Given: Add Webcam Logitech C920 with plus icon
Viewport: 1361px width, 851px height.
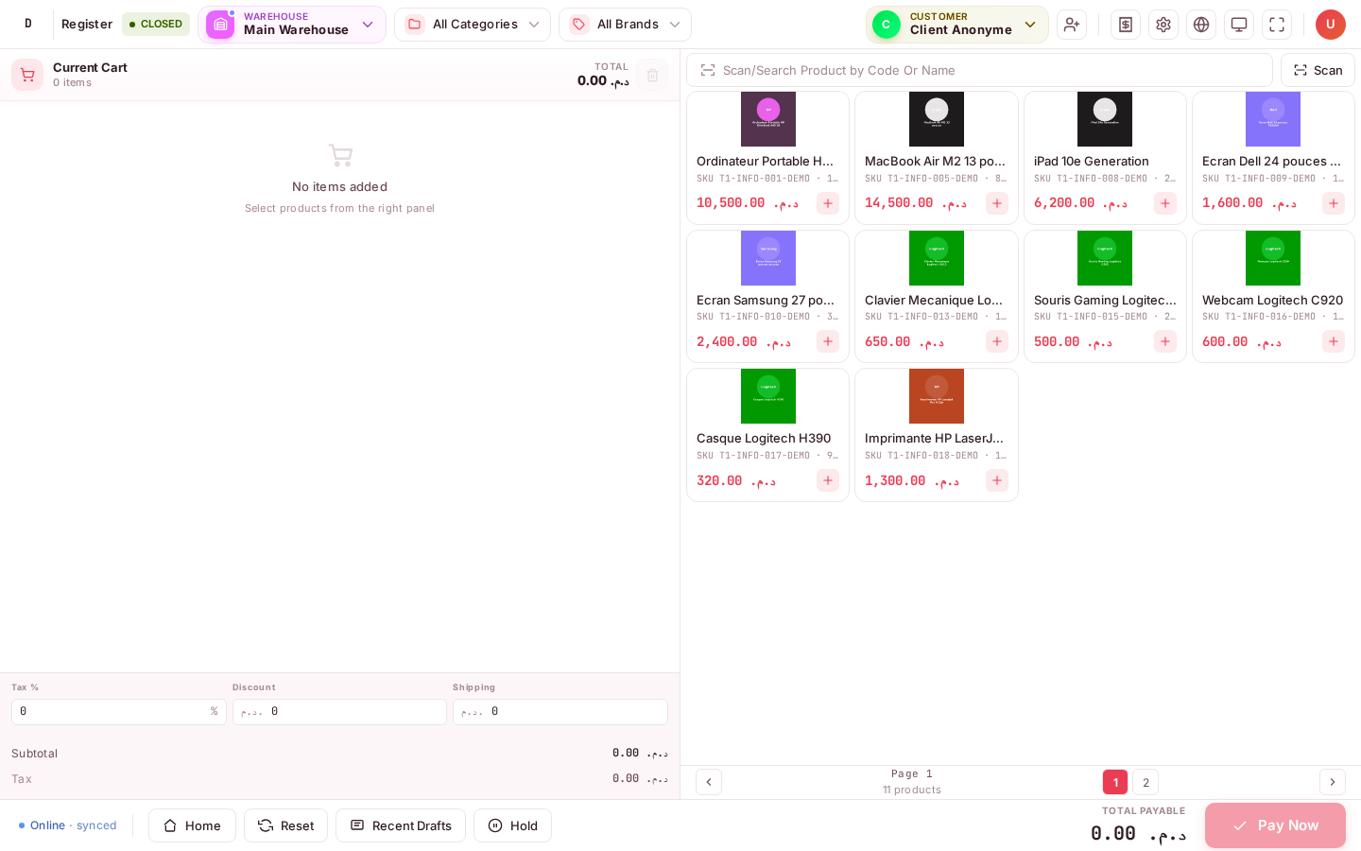Looking at the screenshot, I should [1334, 341].
